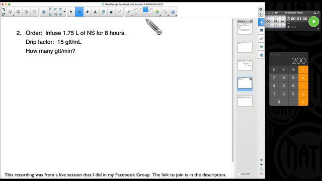Click calculator plus/minus key

coord(284,70)
